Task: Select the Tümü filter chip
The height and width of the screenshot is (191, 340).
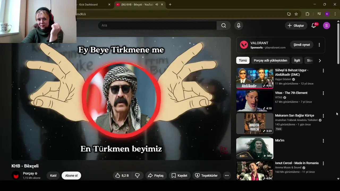Action: (243, 60)
